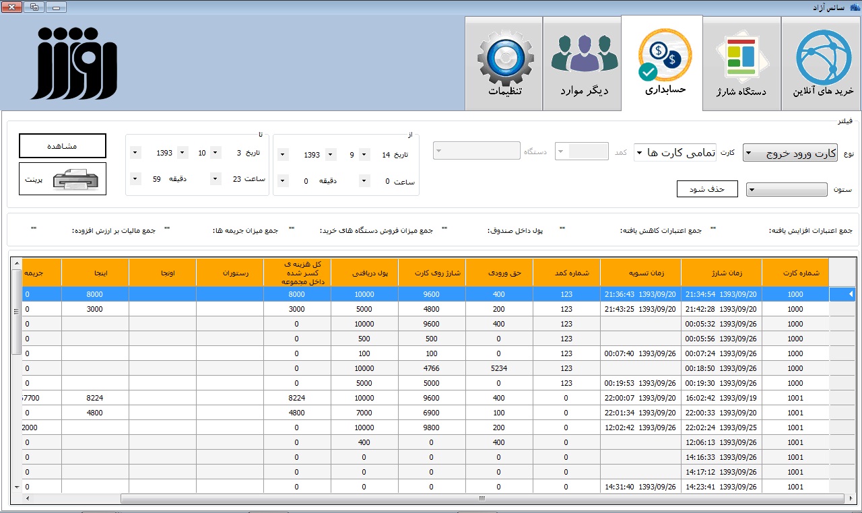The height and width of the screenshot is (513, 862).
Task: Click the حذف شود button
Action: 707,189
